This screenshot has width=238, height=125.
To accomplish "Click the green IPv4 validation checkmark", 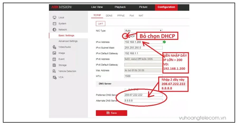I will [x=164, y=42].
